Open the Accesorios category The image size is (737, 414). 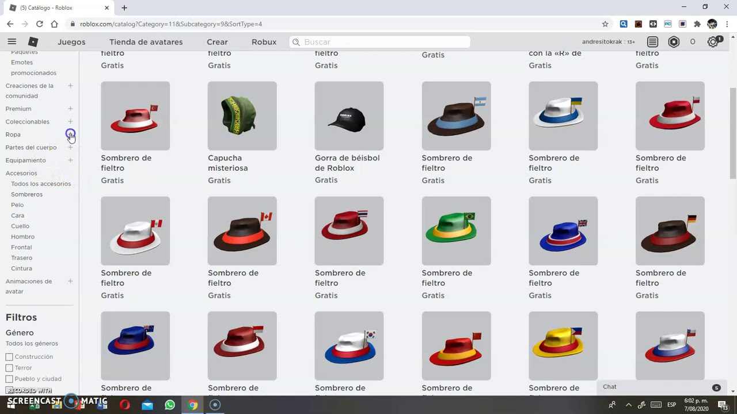21,173
